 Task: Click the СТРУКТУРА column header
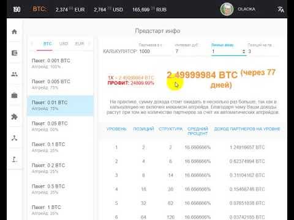(170, 129)
